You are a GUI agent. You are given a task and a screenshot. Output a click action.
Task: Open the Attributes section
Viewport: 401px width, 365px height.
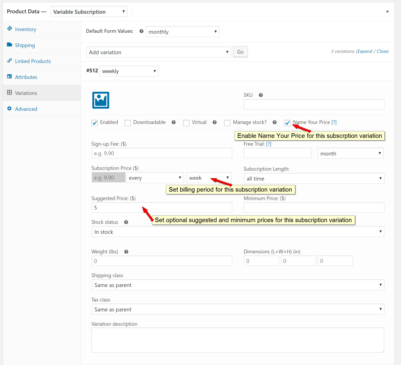click(26, 77)
